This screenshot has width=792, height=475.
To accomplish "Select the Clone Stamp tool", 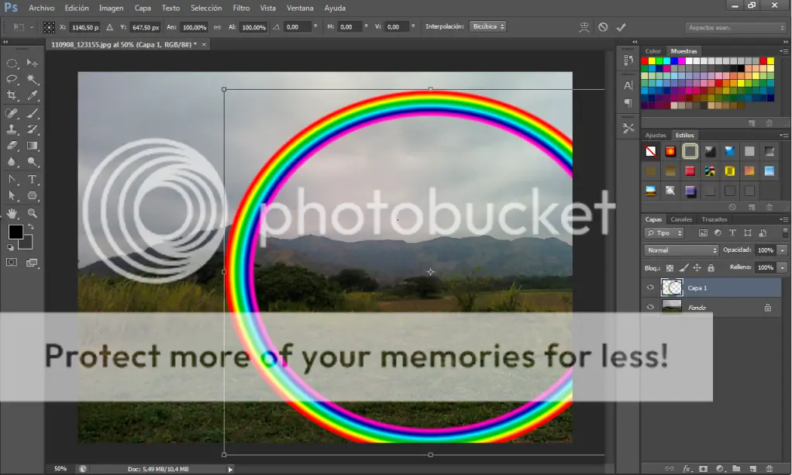I will click(x=12, y=129).
